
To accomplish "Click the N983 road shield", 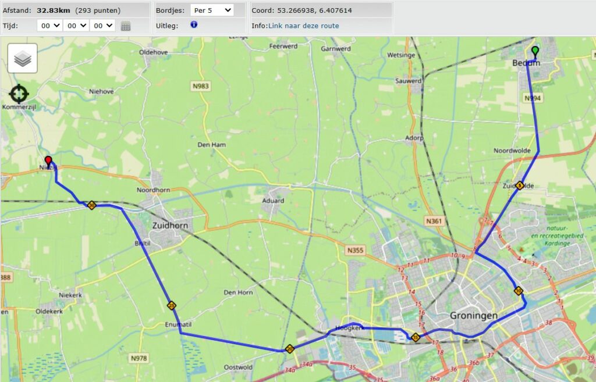I will [201, 86].
